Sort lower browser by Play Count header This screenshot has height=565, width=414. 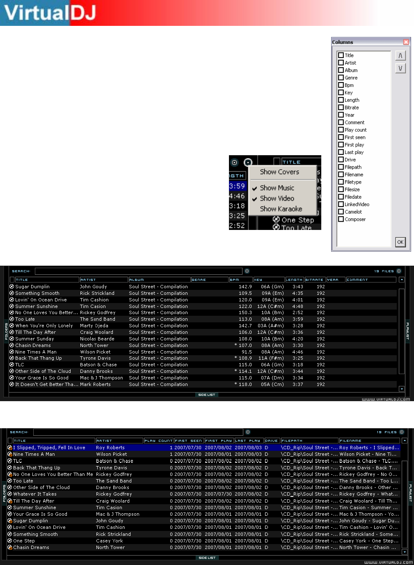(158, 441)
